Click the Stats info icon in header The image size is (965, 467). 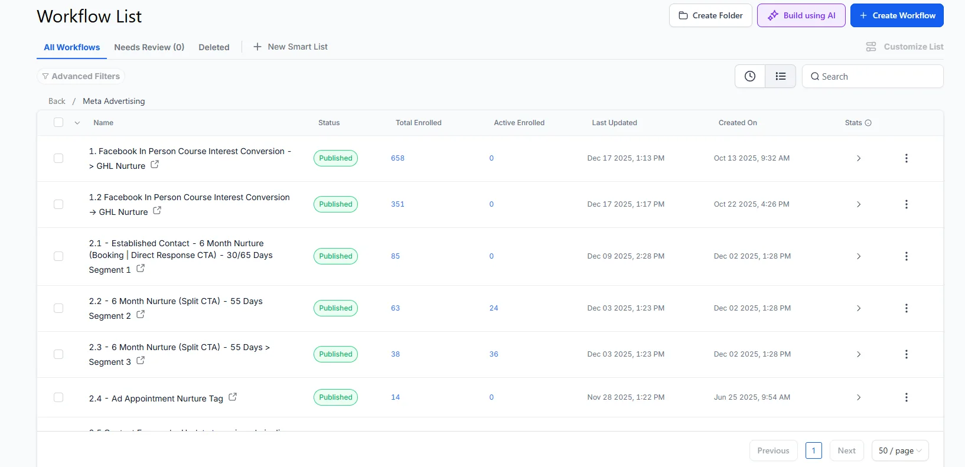pyautogui.click(x=868, y=123)
